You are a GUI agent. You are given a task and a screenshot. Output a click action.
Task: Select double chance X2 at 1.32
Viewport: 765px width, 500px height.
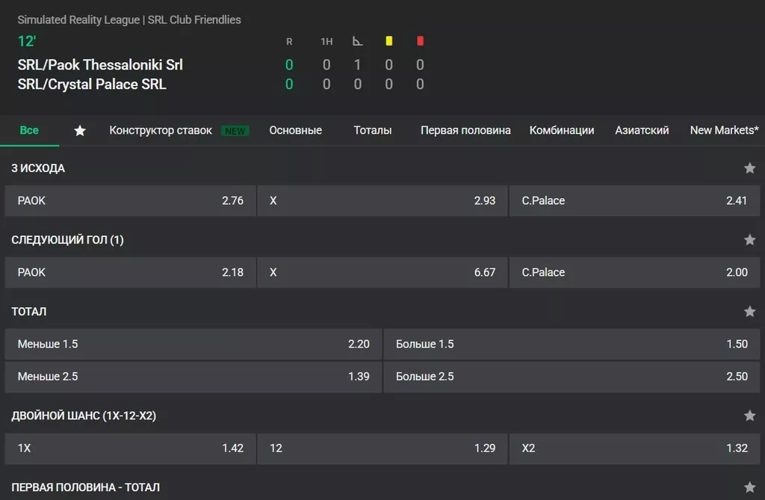[x=635, y=448]
